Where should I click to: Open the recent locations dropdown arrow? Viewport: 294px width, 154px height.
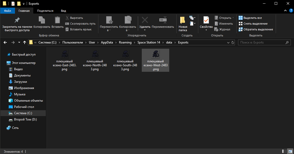coord(19,42)
